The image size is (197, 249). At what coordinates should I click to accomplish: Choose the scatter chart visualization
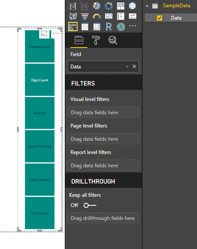point(85,6)
